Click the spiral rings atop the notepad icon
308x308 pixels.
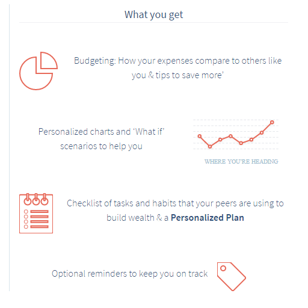click(36, 199)
